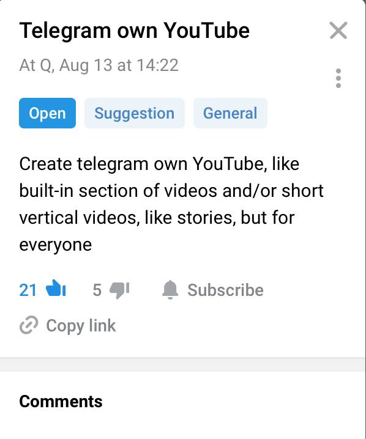This screenshot has width=366, height=439.
Task: Click the Copy link text
Action: pos(81,326)
